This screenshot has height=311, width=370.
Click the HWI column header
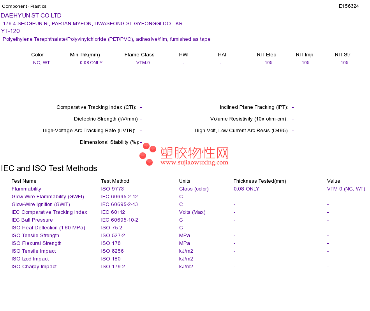pyautogui.click(x=183, y=55)
